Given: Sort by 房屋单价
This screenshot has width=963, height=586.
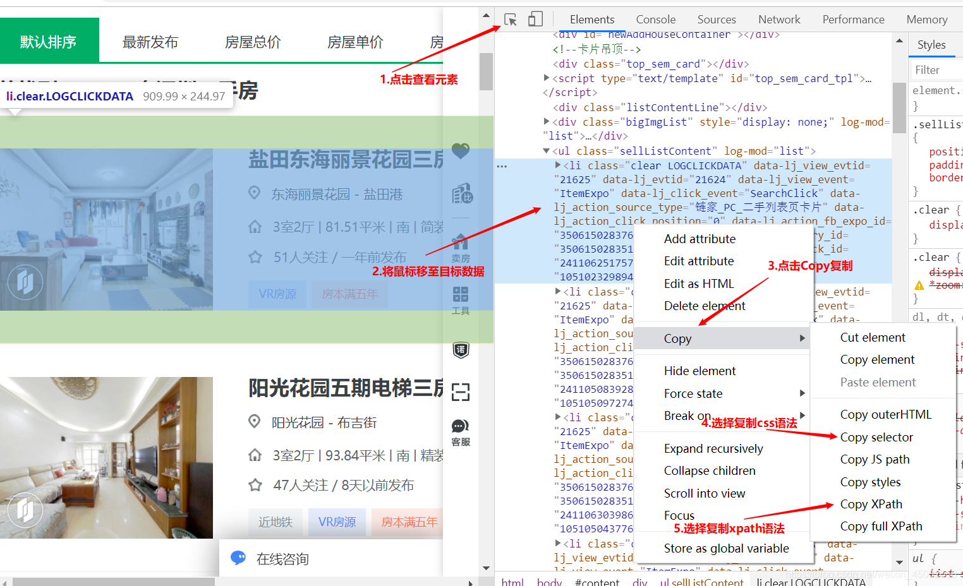Looking at the screenshot, I should 355,42.
